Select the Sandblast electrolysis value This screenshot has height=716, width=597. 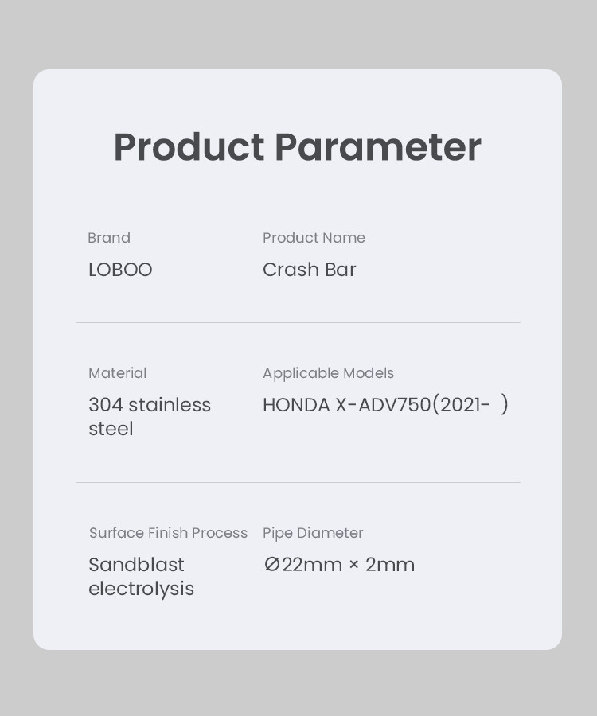[x=141, y=577]
